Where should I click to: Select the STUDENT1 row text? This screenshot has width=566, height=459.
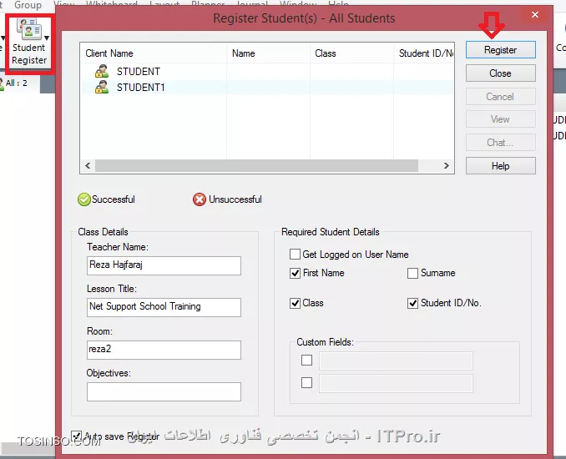141,88
